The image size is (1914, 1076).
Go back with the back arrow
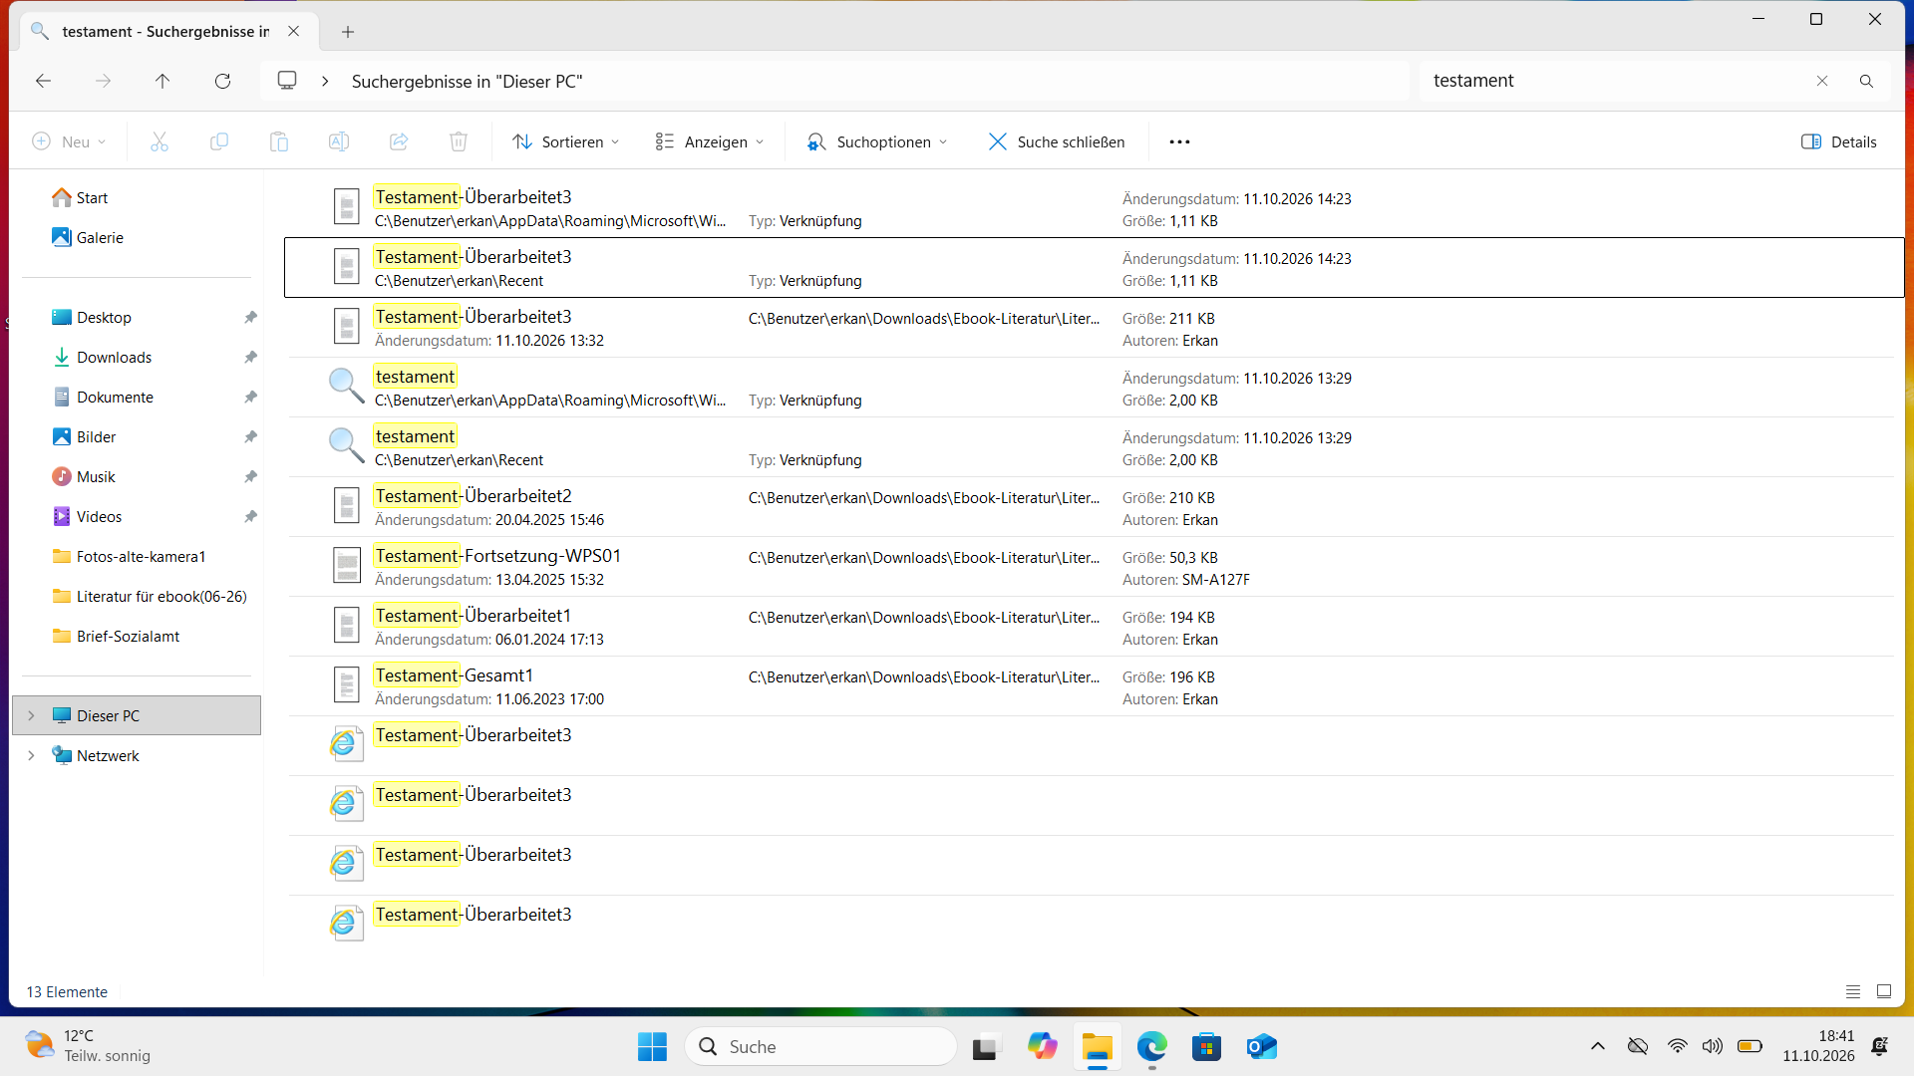click(x=43, y=81)
